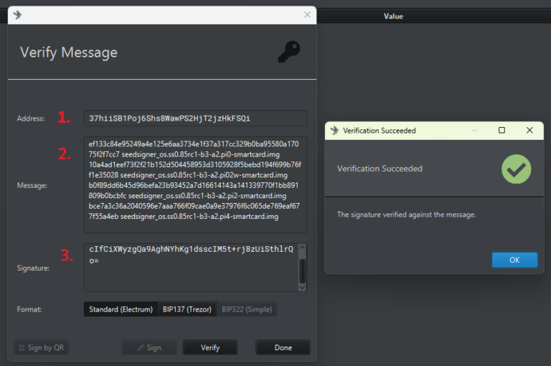
Task: Click 'The signature verified against the message.' text
Action: coord(406,215)
